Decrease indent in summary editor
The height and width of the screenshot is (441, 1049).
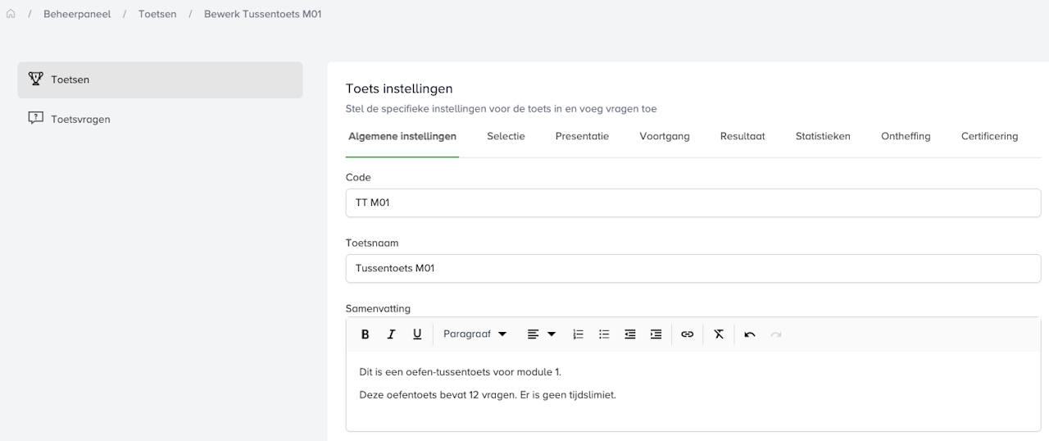pyautogui.click(x=630, y=334)
